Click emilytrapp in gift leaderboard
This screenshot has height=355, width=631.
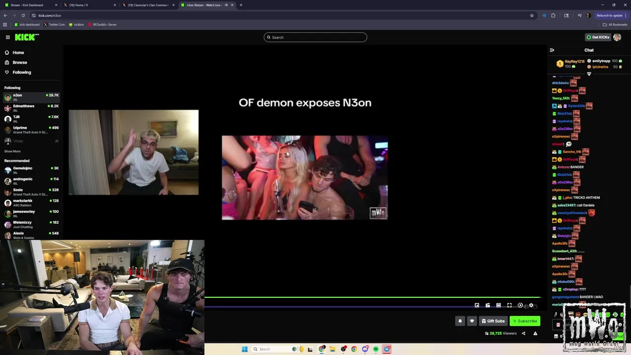tap(604, 61)
